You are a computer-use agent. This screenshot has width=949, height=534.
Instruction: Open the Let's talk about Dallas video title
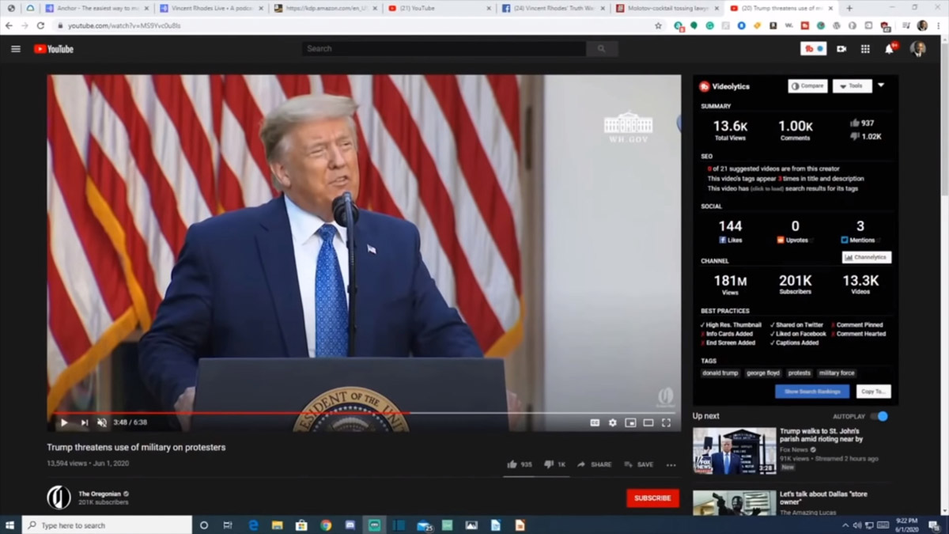[x=823, y=498]
